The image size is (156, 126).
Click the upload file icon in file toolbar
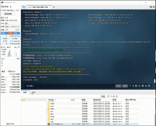click(117, 96)
